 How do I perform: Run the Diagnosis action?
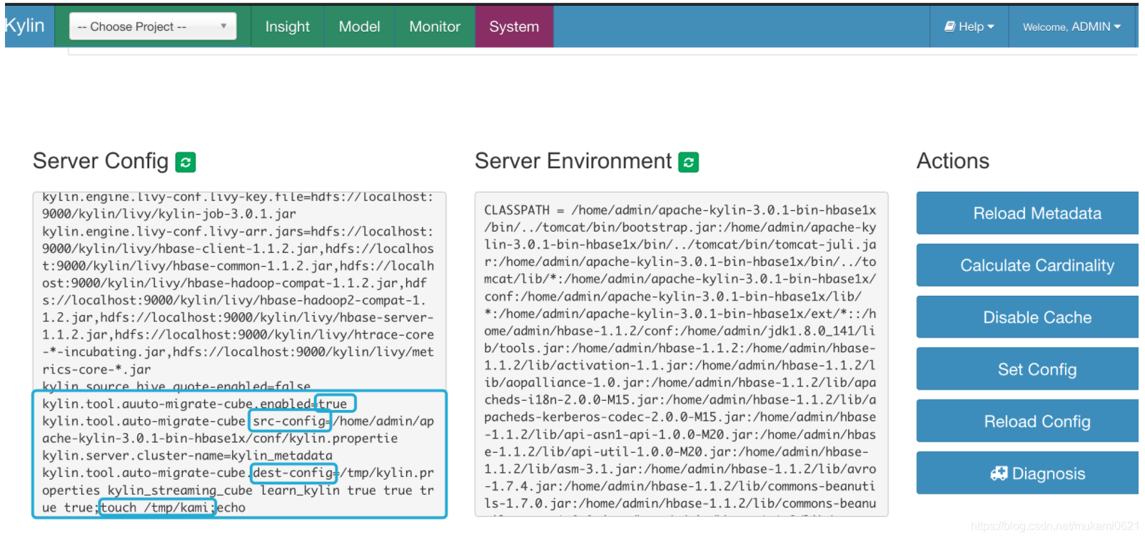1028,473
